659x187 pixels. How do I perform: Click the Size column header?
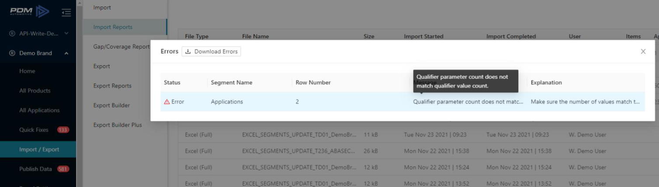(369, 37)
